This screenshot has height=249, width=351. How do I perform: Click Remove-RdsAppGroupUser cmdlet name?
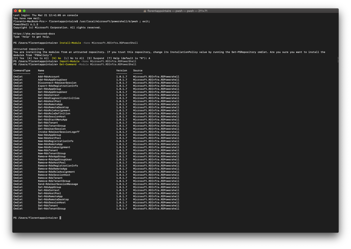55,160
